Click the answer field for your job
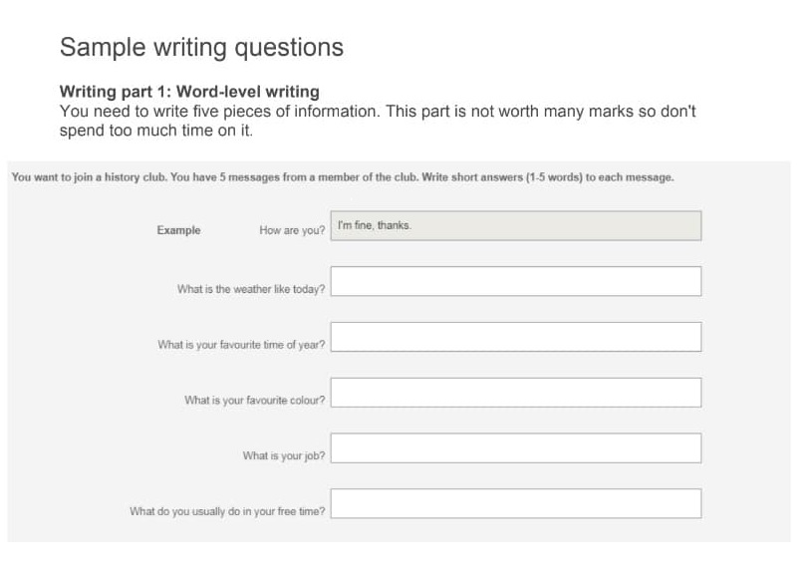This screenshot has width=810, height=575. [x=515, y=447]
